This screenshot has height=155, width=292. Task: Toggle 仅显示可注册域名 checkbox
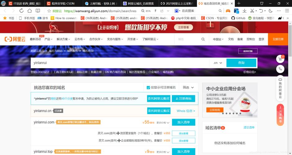click(148, 87)
